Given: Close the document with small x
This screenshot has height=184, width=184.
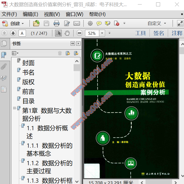Looking at the screenshot, I should click(182, 14).
